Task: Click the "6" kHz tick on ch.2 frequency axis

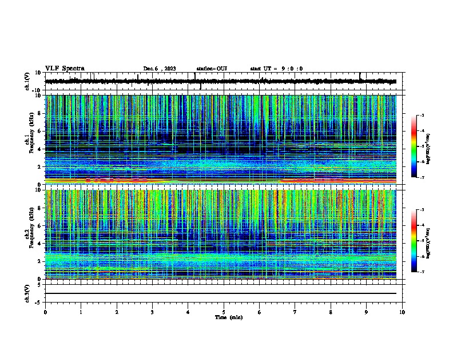Action: tap(40, 226)
